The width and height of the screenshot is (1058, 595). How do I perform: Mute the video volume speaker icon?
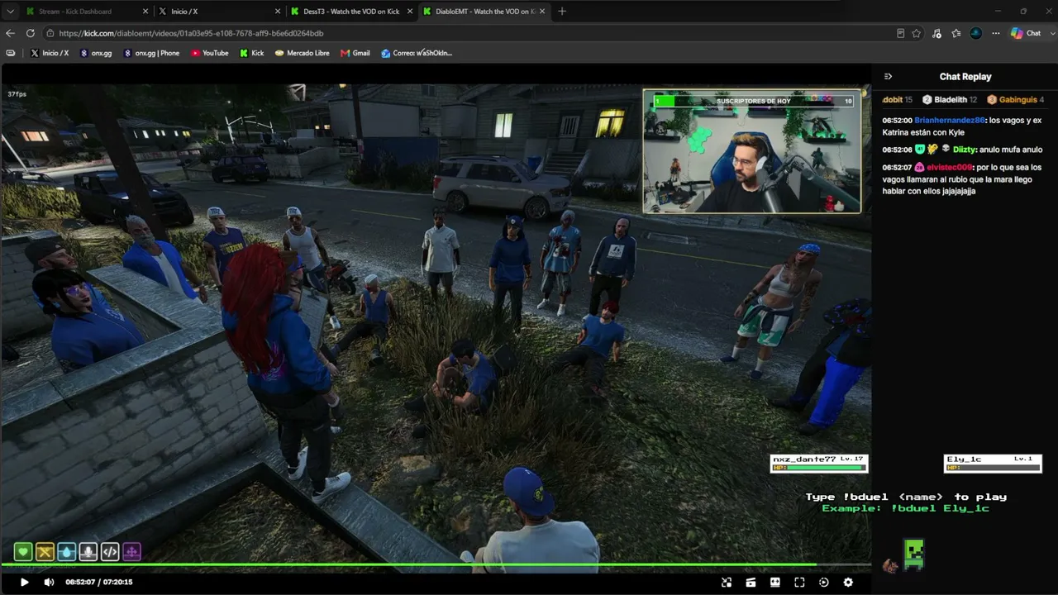click(x=49, y=583)
